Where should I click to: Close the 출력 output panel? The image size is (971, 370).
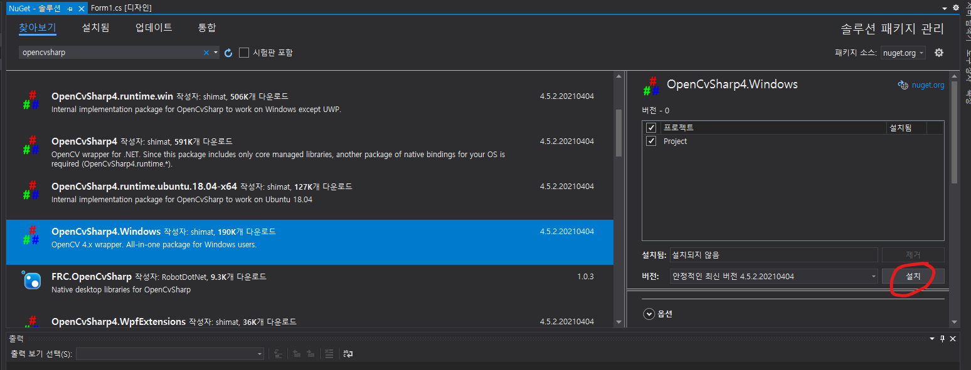point(953,339)
